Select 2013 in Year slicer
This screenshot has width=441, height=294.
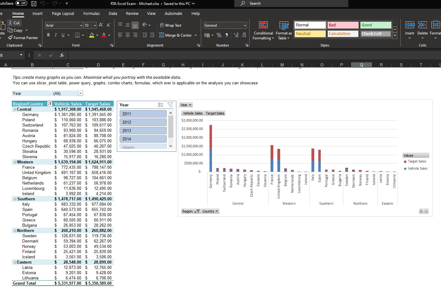pyautogui.click(x=143, y=131)
